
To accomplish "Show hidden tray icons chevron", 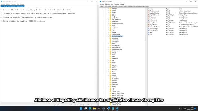I will click(x=179, y=109).
